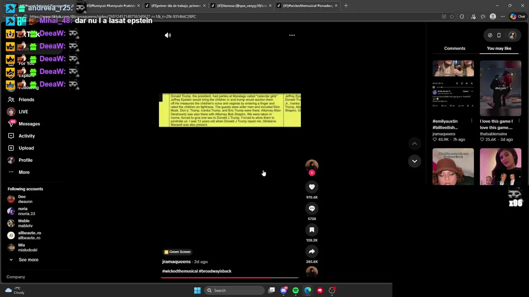Viewport: 529px width, 297px height.
Task: Expand the More menu in the sidebar
Action: (24, 172)
